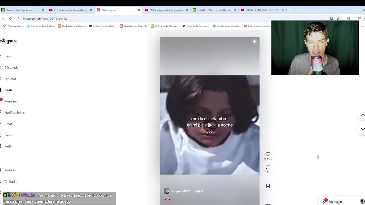Go to the next reel with down chevron
Viewport: 365px width, 205px height.
[362, 129]
